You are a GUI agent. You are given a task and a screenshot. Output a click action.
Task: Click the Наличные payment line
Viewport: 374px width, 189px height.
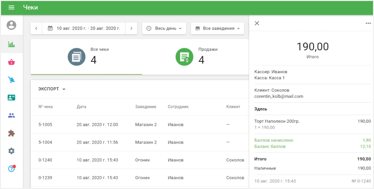tap(313, 168)
